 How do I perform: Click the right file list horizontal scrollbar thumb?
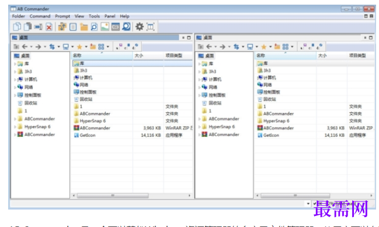[295, 196]
